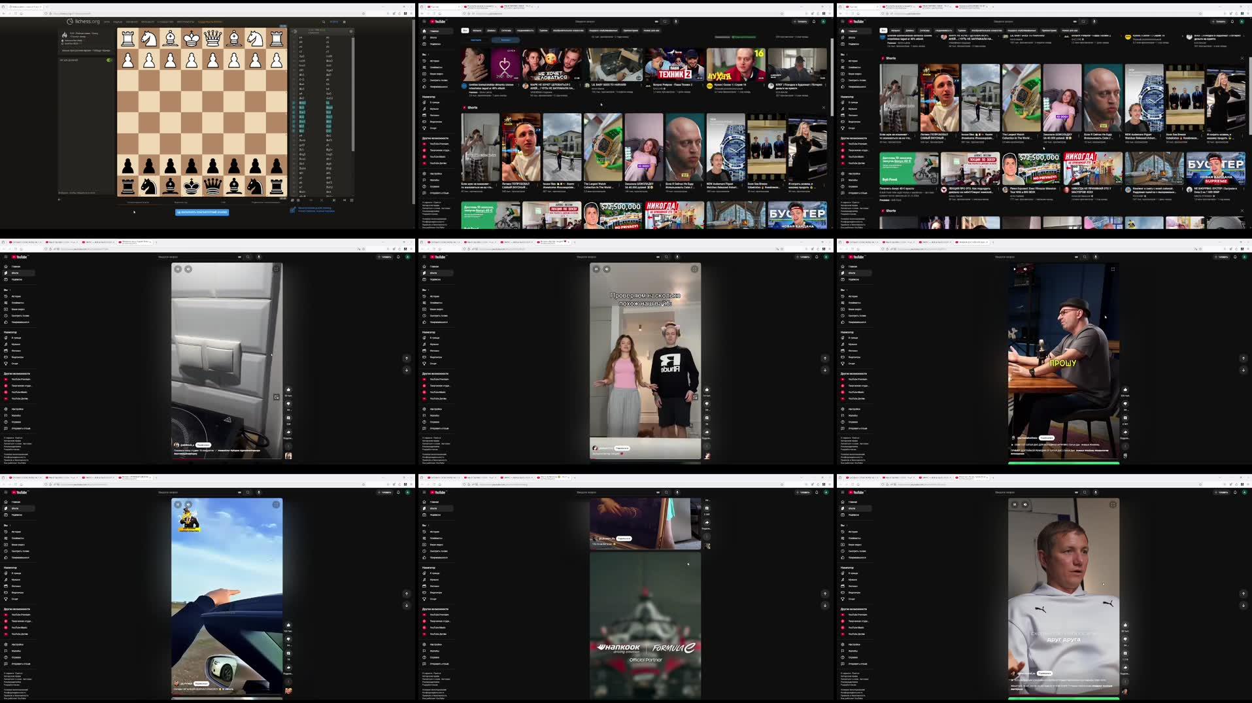Pause the light switch Short
1252x703 pixels.
[x=178, y=269]
